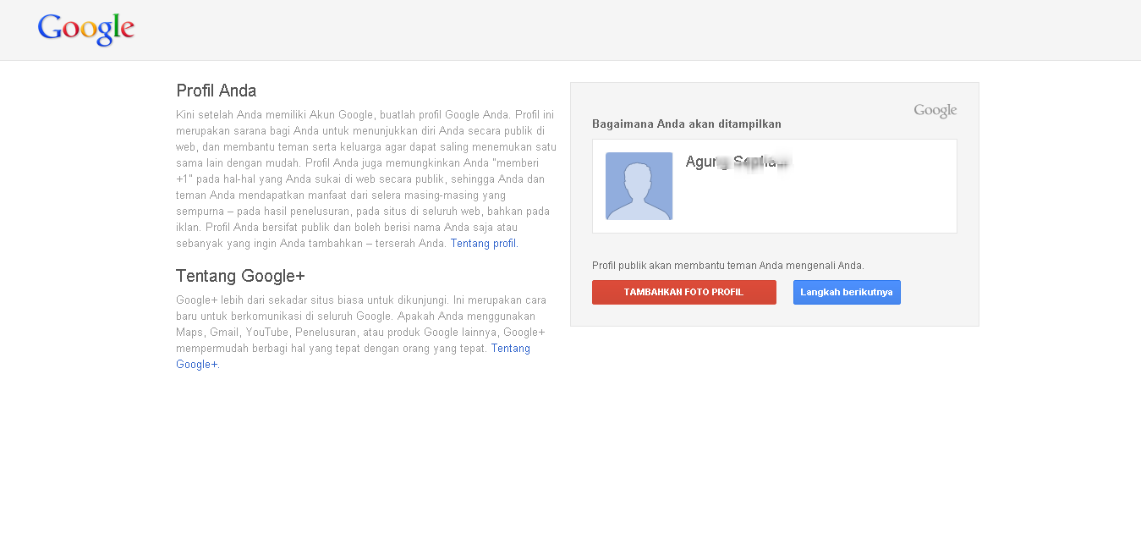Viewport: 1141px width, 550px height.
Task: Click the Bagaimana Anda akan ditampilkan label
Action: tap(687, 124)
